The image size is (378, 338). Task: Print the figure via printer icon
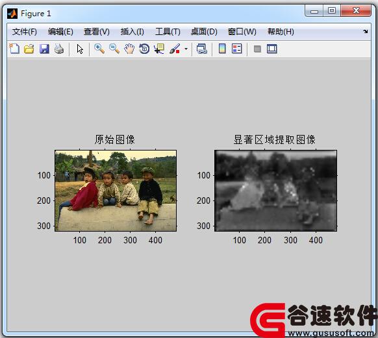[59, 49]
